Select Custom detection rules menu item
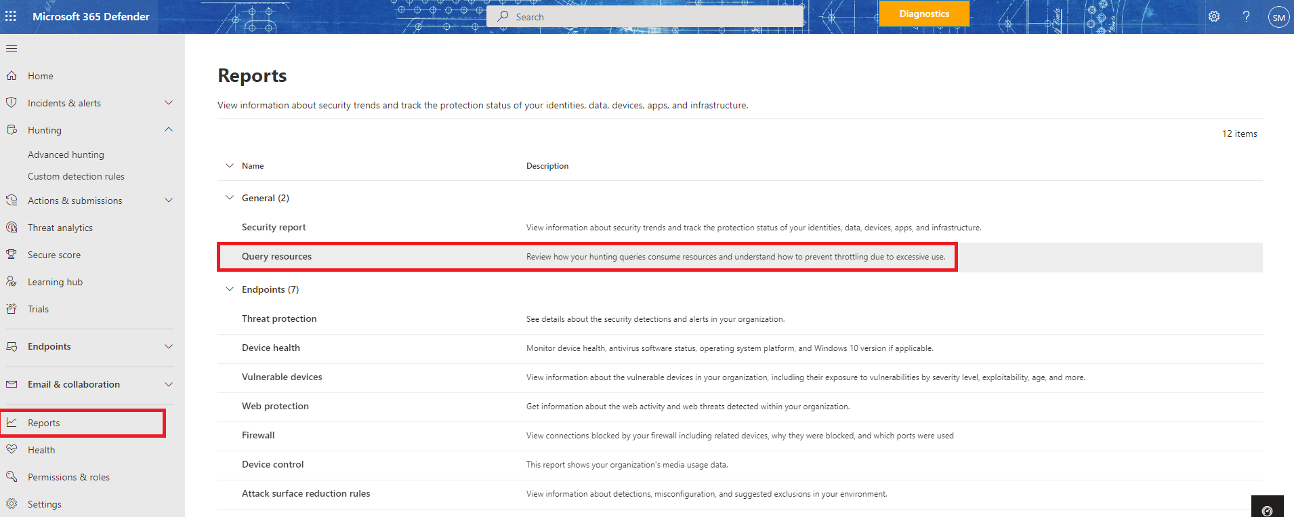 tap(76, 176)
